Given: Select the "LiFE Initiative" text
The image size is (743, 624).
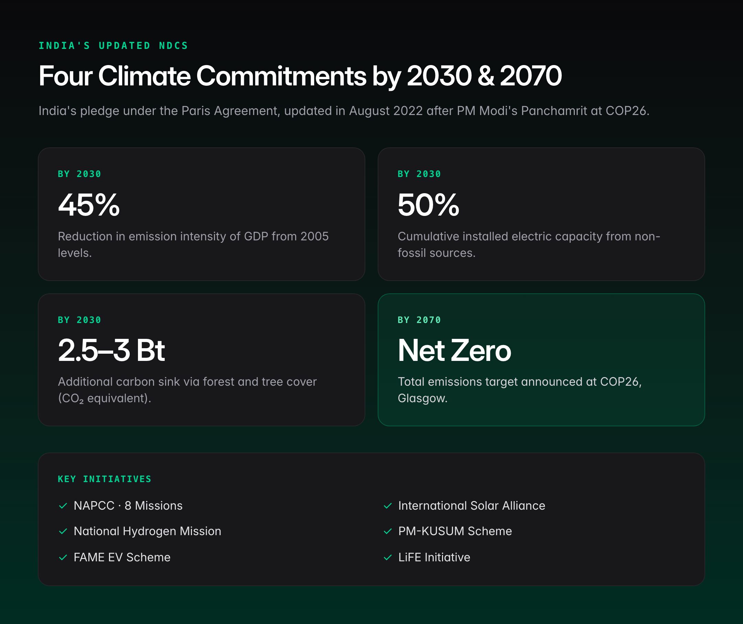Looking at the screenshot, I should [x=434, y=558].
